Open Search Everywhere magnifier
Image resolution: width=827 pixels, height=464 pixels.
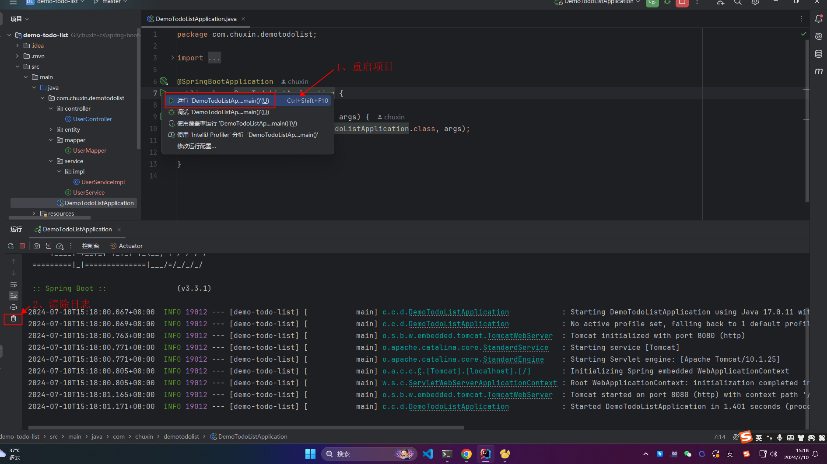738,2
